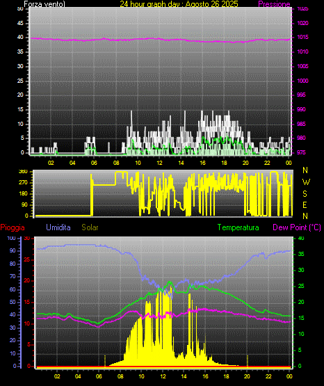The height and width of the screenshot is (386, 324).
Task: Click the 40 value on wind speed axis
Action: coord(20,37)
